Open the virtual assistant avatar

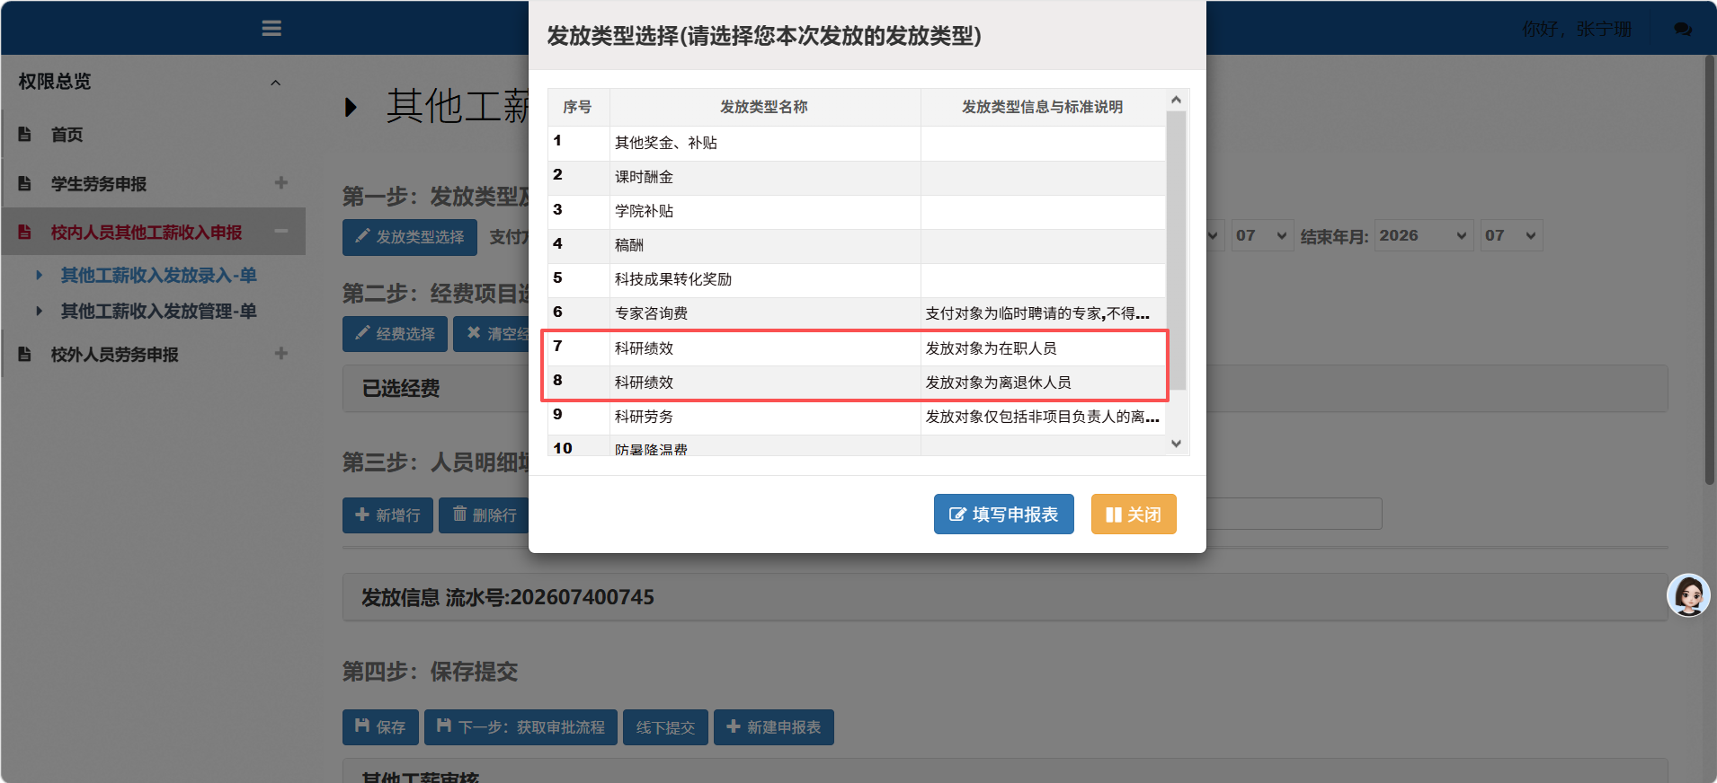pyautogui.click(x=1688, y=595)
